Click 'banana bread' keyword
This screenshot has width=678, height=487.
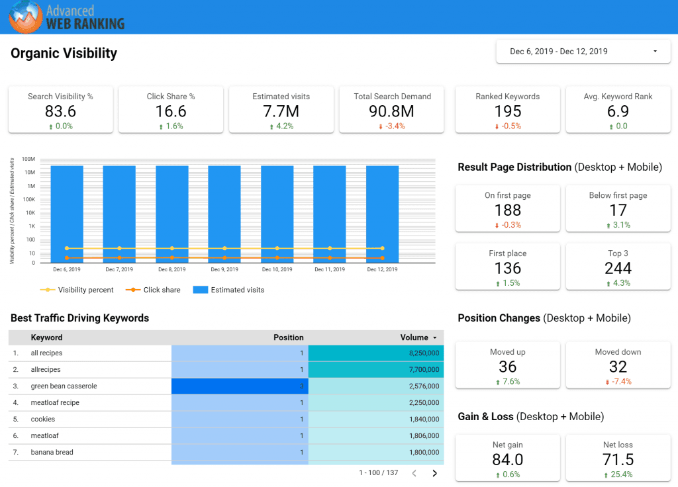point(52,452)
